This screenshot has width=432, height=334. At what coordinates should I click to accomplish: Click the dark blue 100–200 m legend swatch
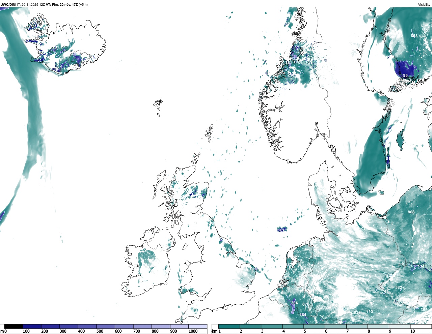pos(32,326)
